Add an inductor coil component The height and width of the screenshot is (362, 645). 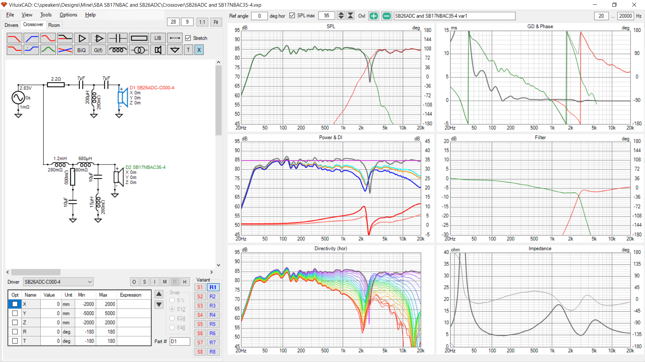[x=118, y=50]
